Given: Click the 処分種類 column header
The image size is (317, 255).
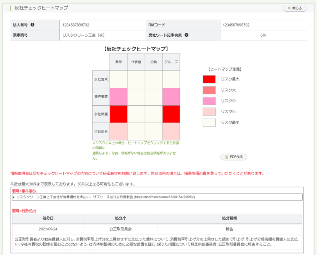Looking at the screenshot, I should (x=229, y=218).
